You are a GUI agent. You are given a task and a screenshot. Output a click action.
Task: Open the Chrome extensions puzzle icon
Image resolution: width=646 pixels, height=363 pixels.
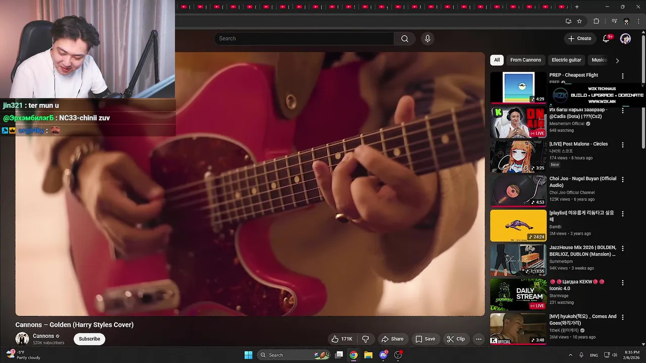coord(596,21)
